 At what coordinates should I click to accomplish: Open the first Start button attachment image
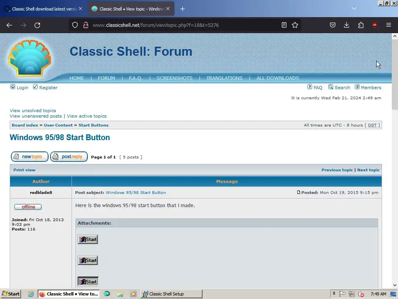point(88,239)
